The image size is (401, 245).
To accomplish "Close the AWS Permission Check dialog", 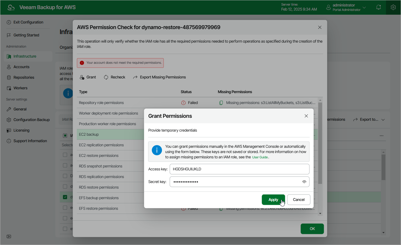I will (x=320, y=27).
